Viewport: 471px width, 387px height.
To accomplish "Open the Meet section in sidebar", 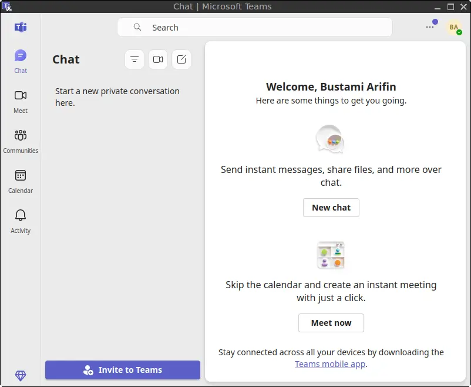I will (21, 102).
